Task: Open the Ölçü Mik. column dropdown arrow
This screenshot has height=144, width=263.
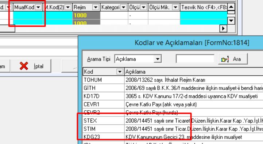Action: [175, 7]
